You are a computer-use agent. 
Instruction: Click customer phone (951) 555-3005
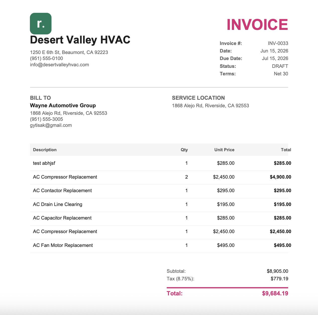coord(46,119)
